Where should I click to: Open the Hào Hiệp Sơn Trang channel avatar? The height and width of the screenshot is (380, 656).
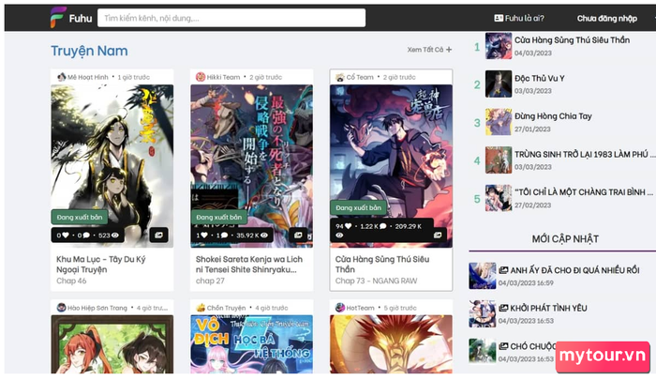pyautogui.click(x=62, y=307)
